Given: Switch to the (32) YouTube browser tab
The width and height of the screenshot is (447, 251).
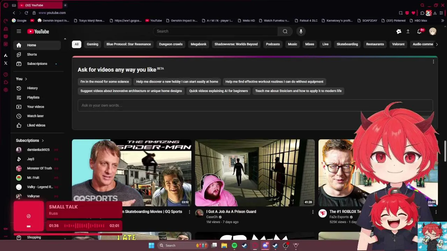Looking at the screenshot, I should point(40,5).
